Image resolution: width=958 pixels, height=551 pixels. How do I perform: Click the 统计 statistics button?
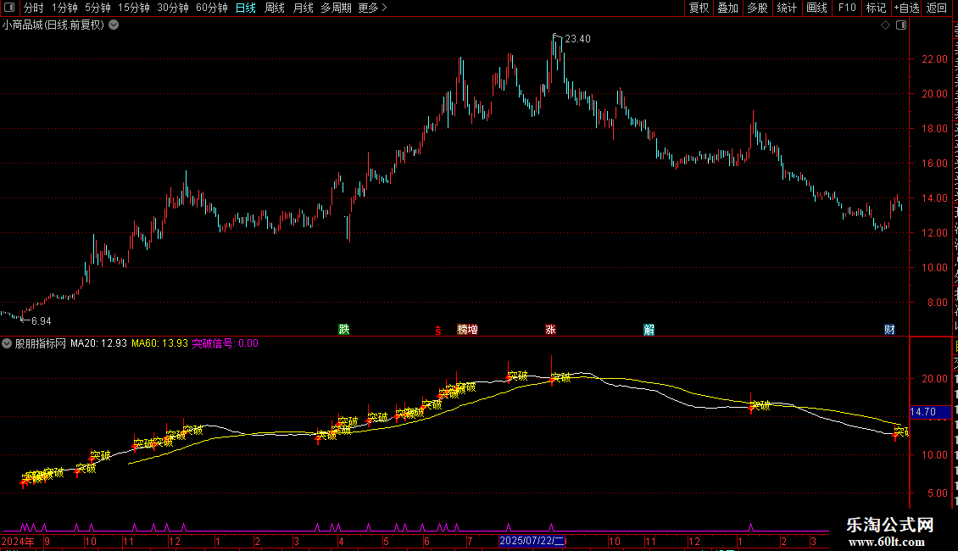tap(786, 8)
